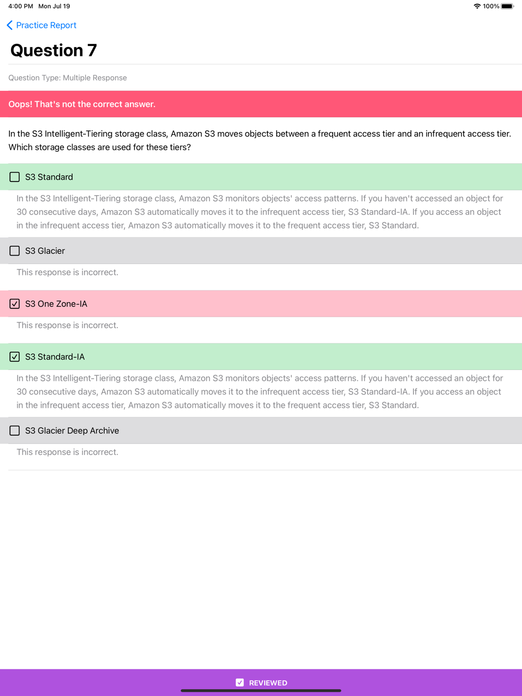
Task: Check the S3 Glacier checkbox
Action: (x=15, y=251)
